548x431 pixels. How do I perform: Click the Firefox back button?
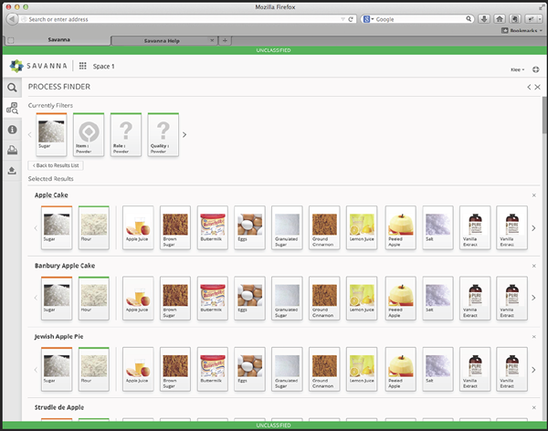[x=12, y=19]
